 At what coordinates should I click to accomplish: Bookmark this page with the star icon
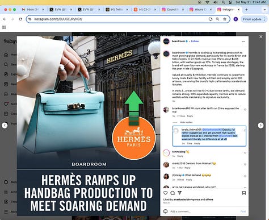tap(225, 19)
